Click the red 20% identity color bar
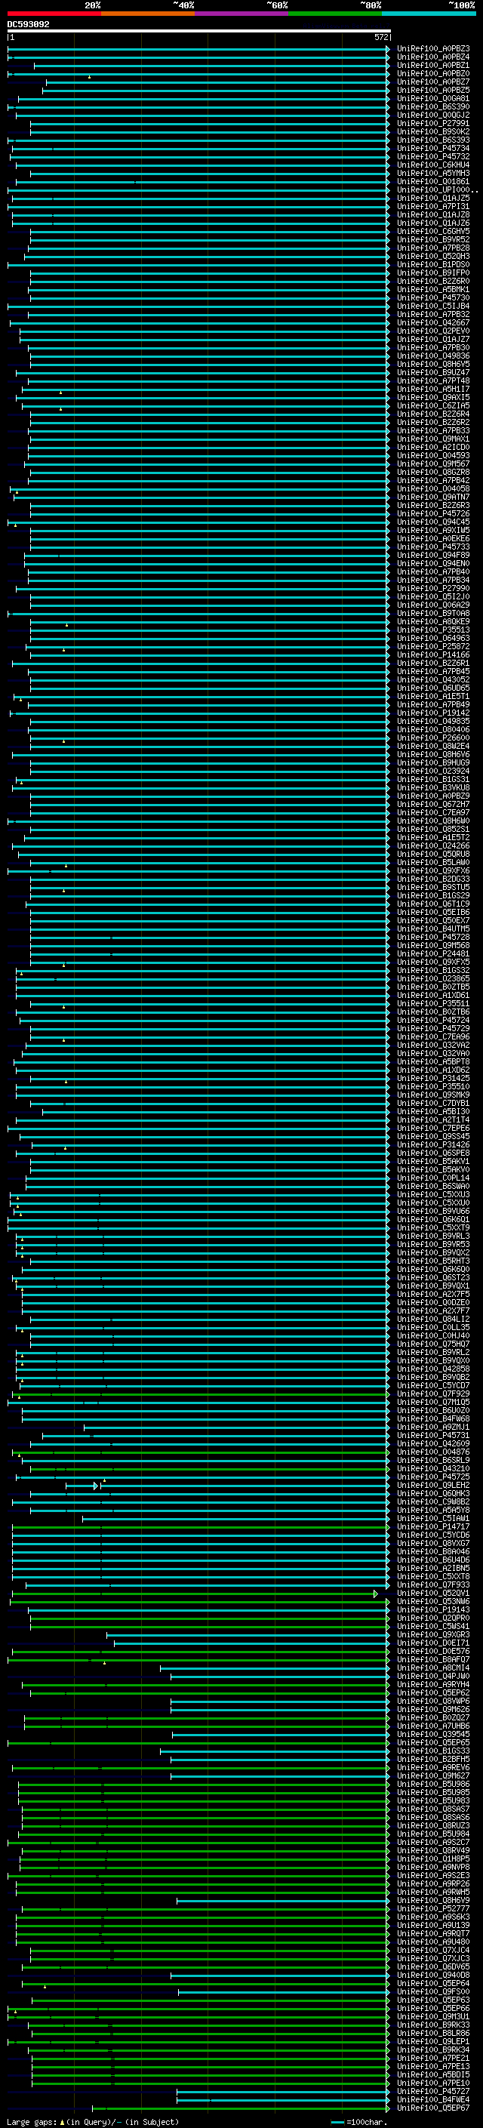Viewport: 483px width, 2128px height. coord(54,14)
